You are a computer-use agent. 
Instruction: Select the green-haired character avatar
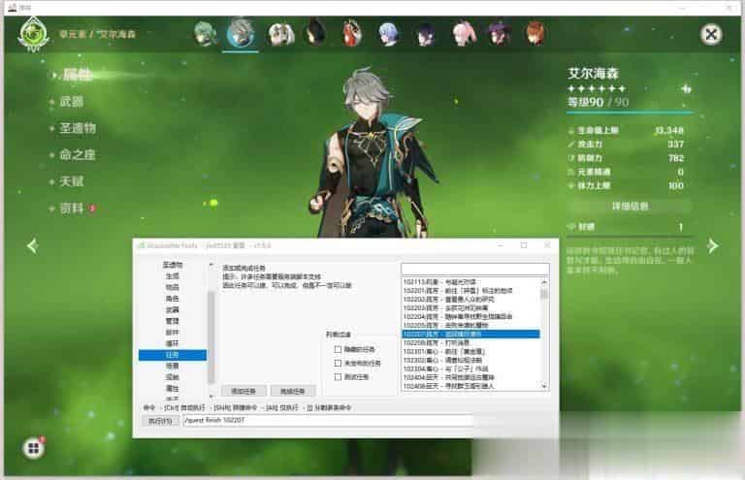pos(206,34)
